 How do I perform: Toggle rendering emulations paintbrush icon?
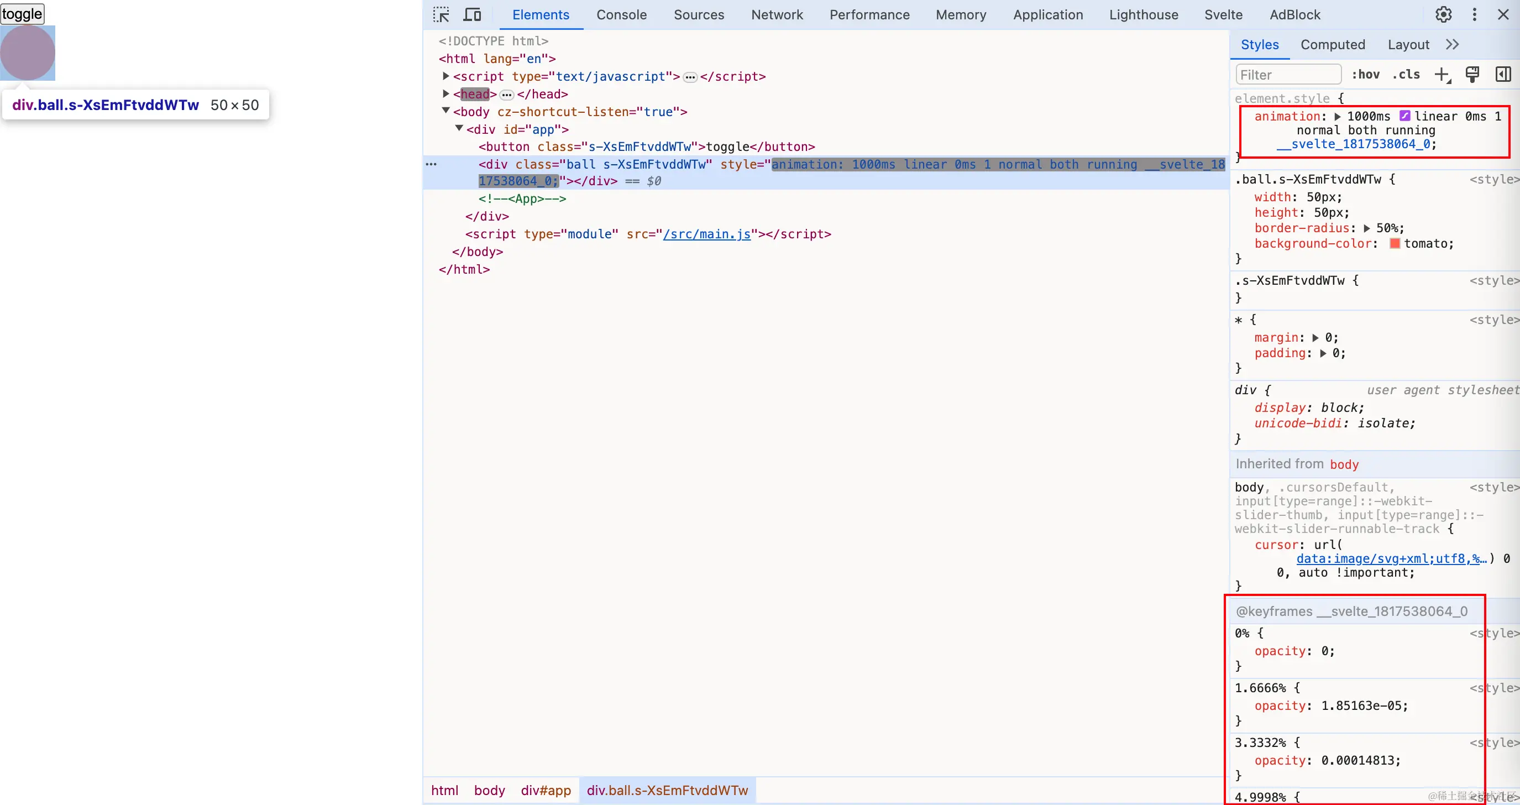click(x=1472, y=75)
